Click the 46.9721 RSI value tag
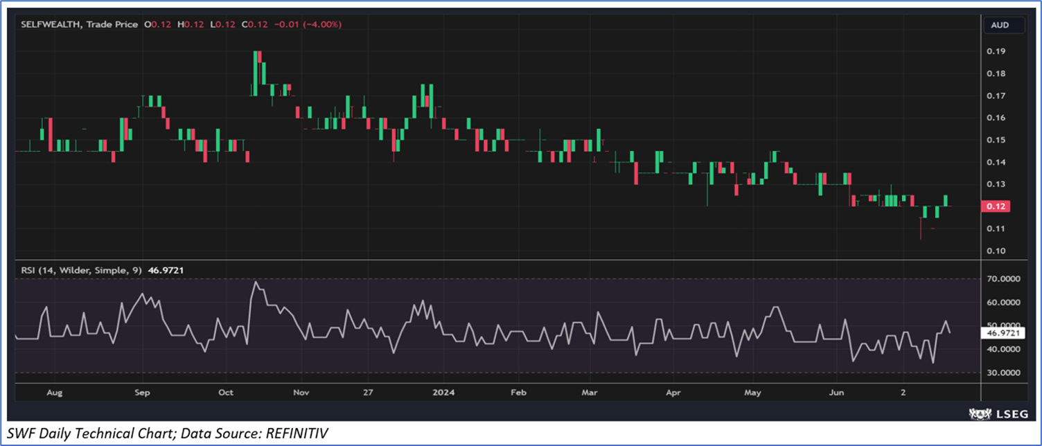The height and width of the screenshot is (446, 1042). (x=1001, y=333)
